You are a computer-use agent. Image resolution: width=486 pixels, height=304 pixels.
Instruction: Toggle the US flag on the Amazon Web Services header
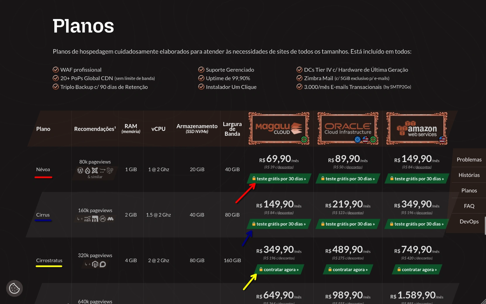(442, 140)
